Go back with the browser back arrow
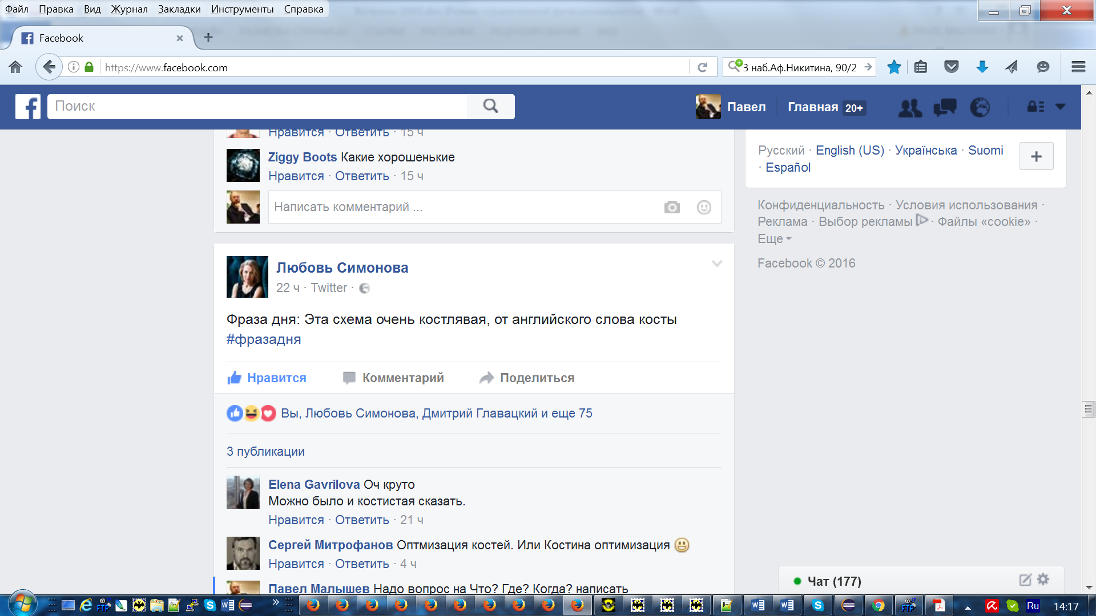 49,67
